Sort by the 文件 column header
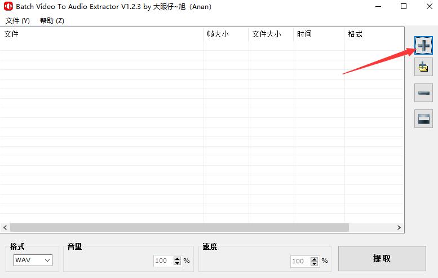 101,34
